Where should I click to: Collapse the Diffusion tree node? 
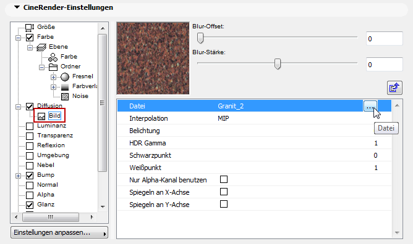(18, 107)
